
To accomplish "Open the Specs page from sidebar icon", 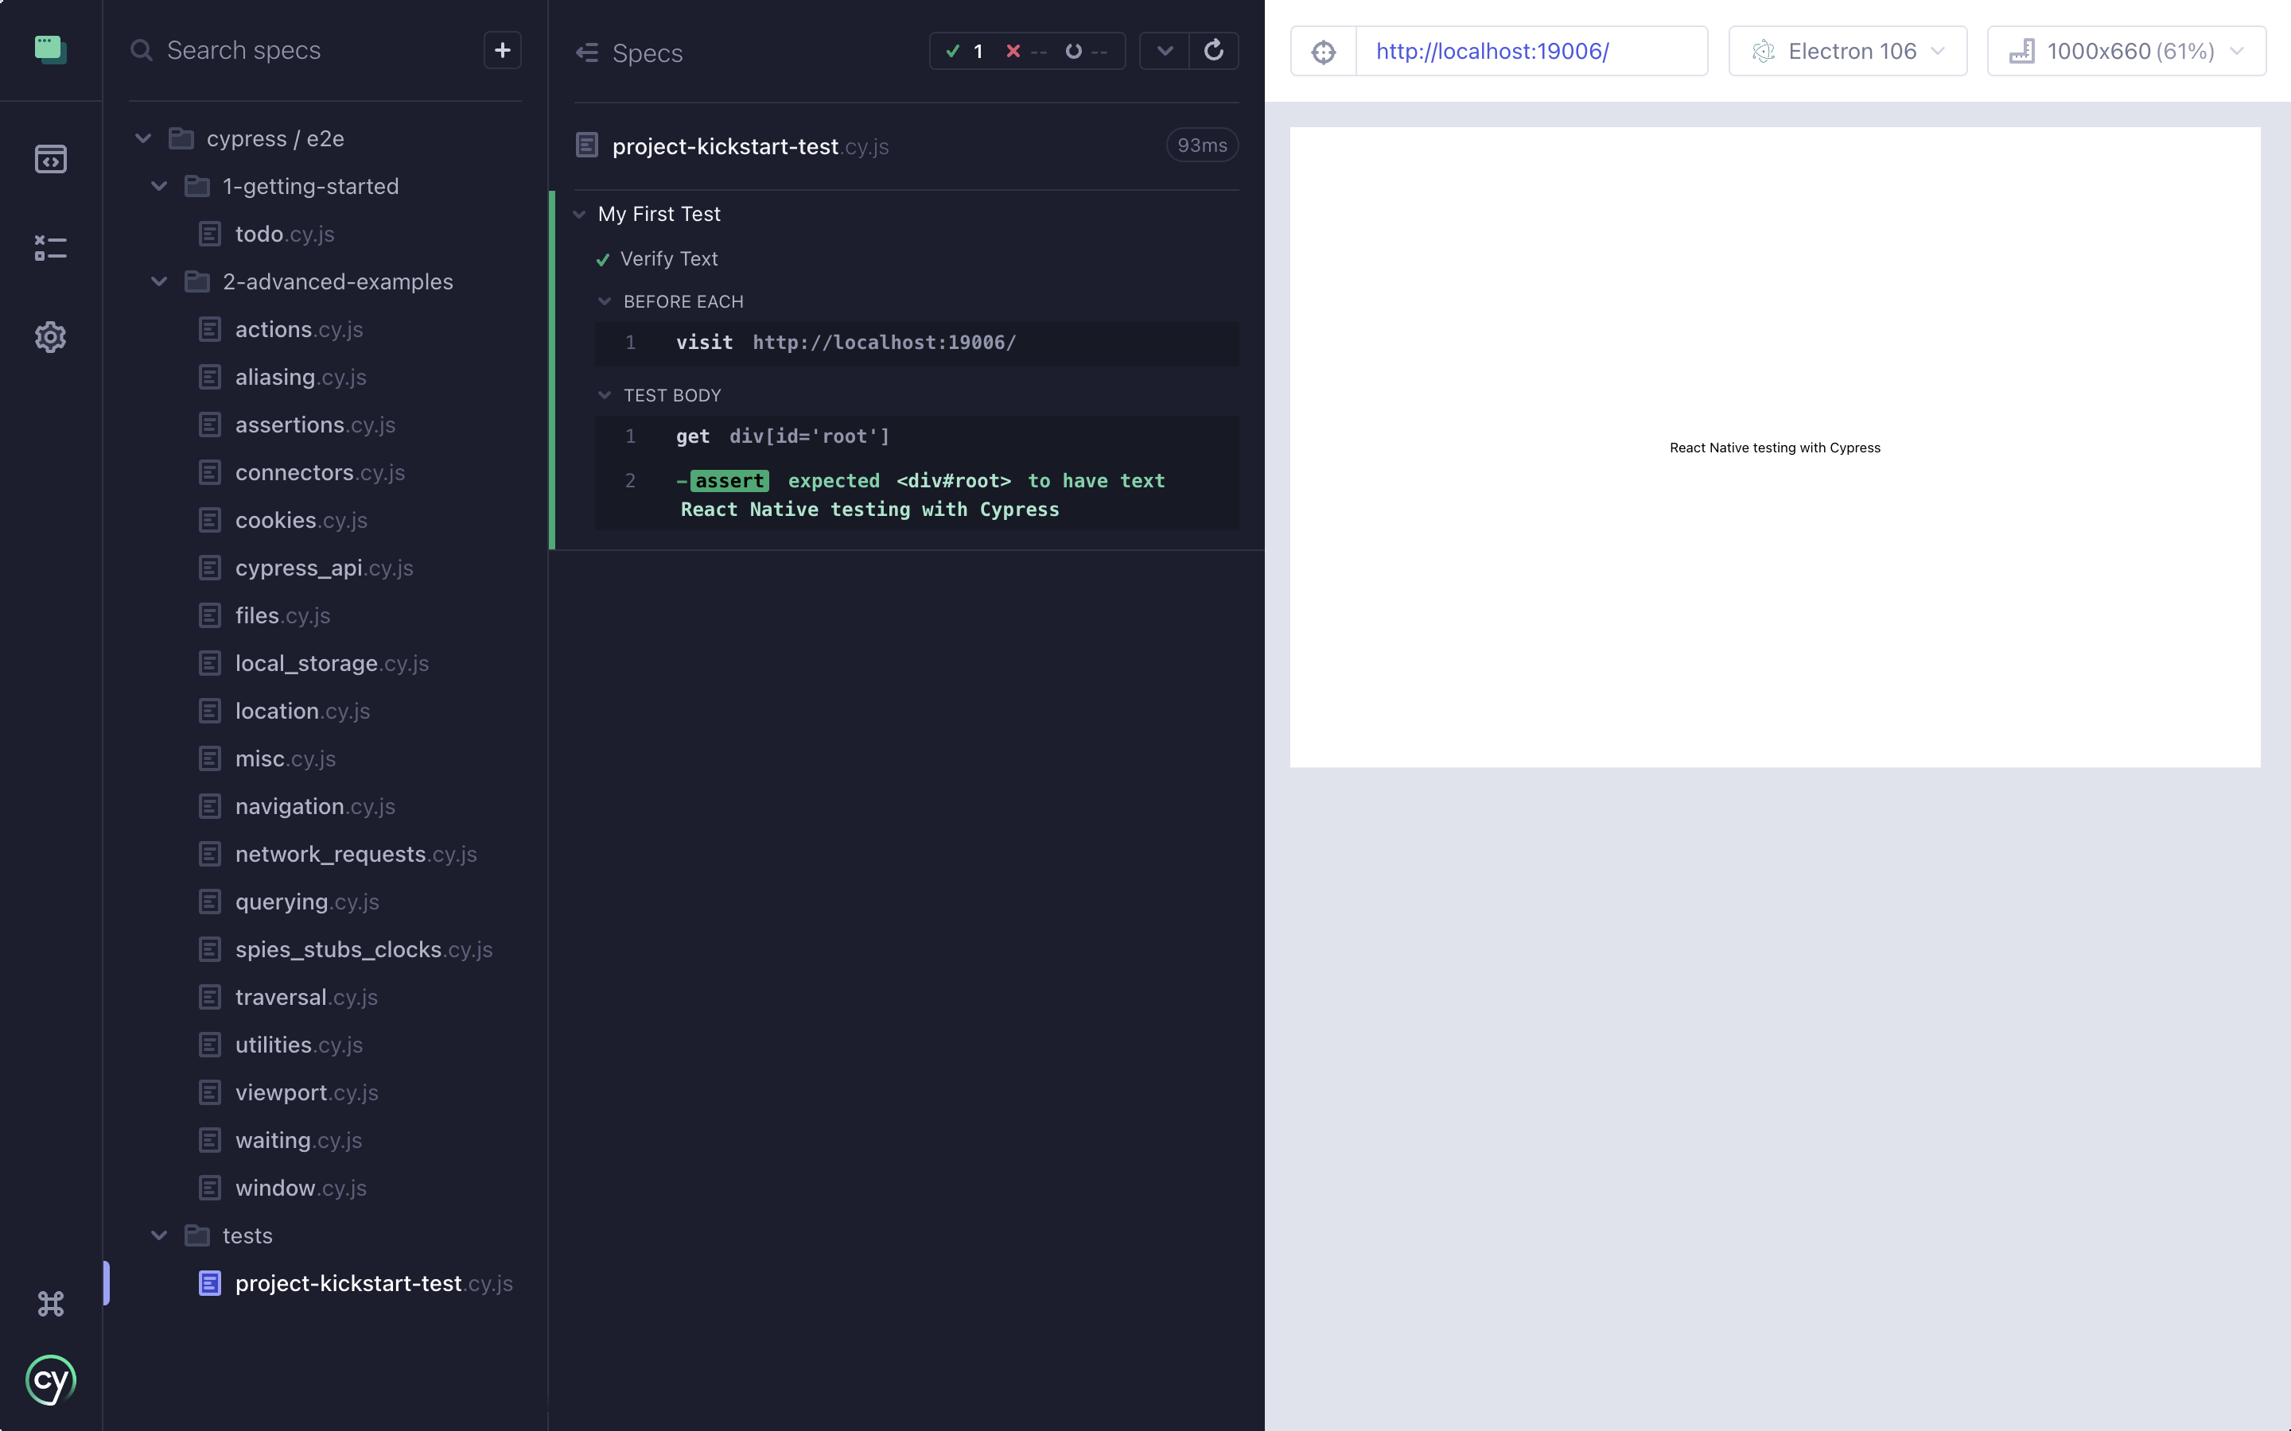I will tap(50, 159).
